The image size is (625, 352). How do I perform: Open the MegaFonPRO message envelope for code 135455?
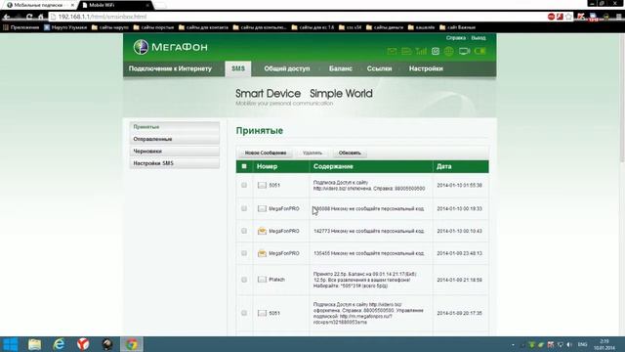[x=262, y=253]
